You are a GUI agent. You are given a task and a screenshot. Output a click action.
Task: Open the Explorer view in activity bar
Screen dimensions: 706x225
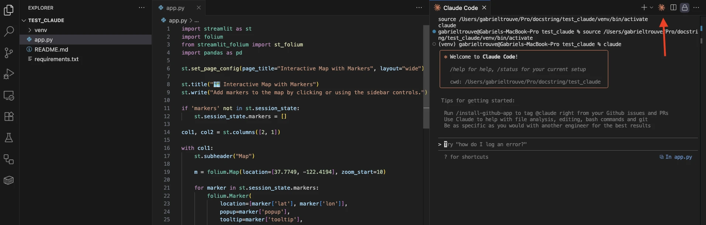point(8,10)
